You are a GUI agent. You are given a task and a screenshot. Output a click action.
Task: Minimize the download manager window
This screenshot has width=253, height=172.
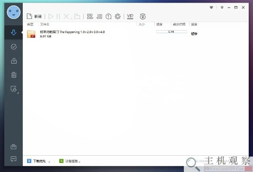pyautogui.click(x=229, y=7)
